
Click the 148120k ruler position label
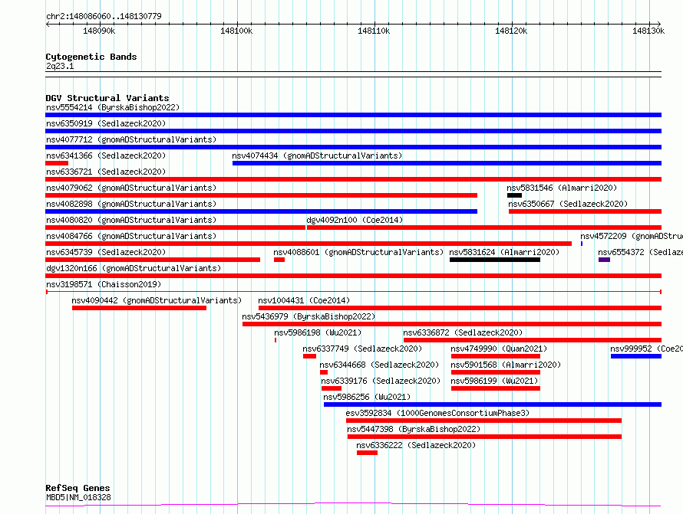coord(511,31)
